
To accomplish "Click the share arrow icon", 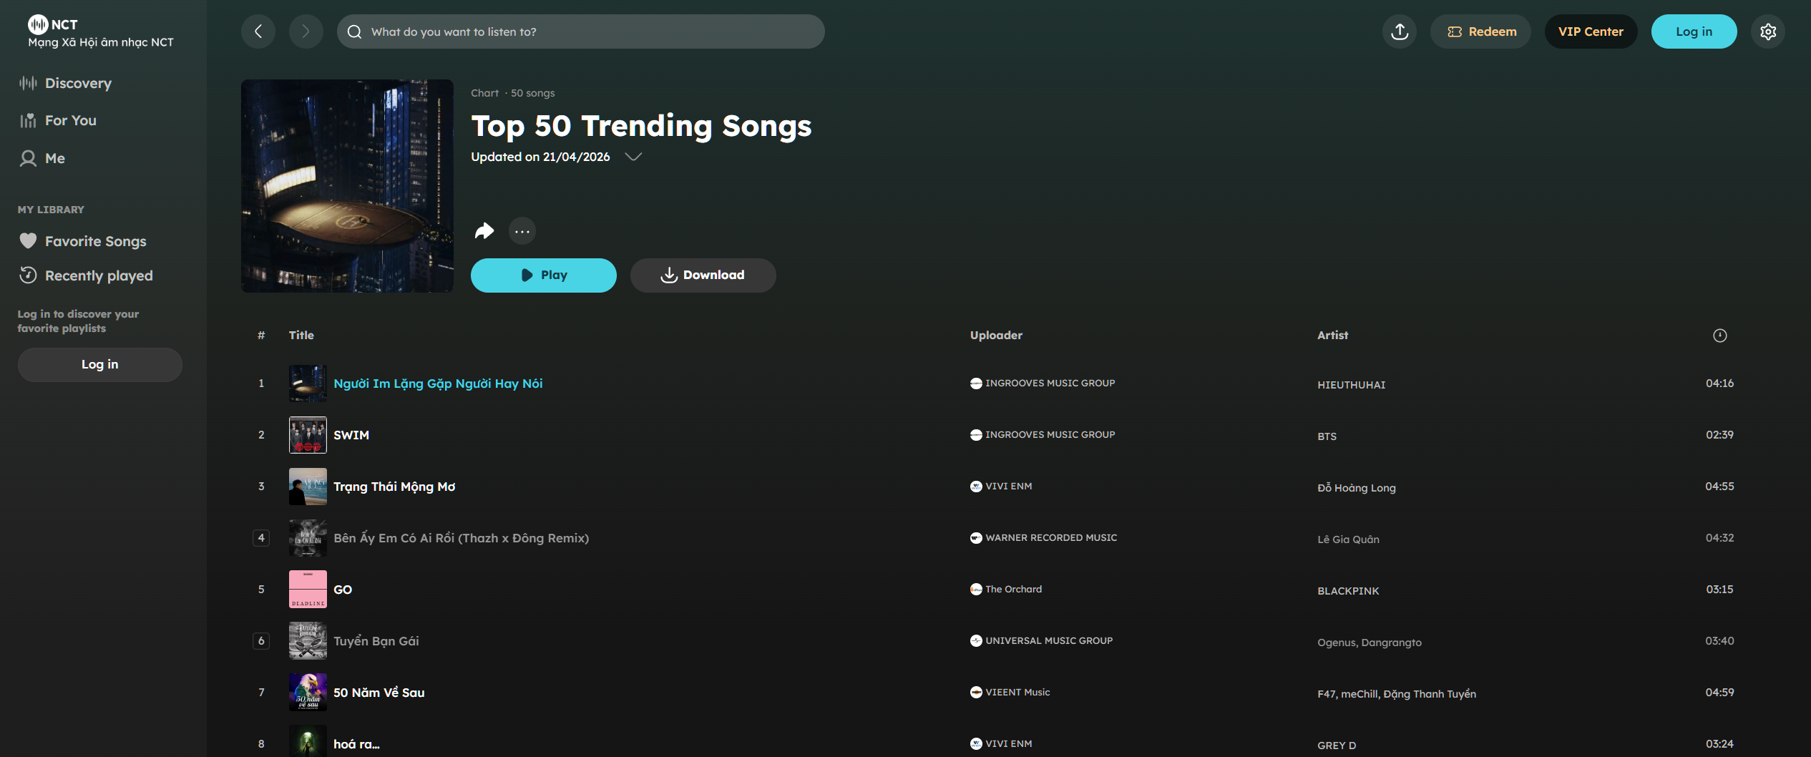I will click(x=484, y=230).
